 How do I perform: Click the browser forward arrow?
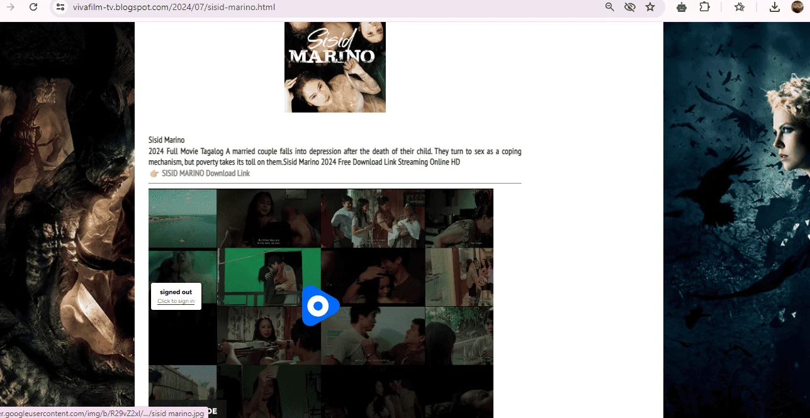pos(11,7)
